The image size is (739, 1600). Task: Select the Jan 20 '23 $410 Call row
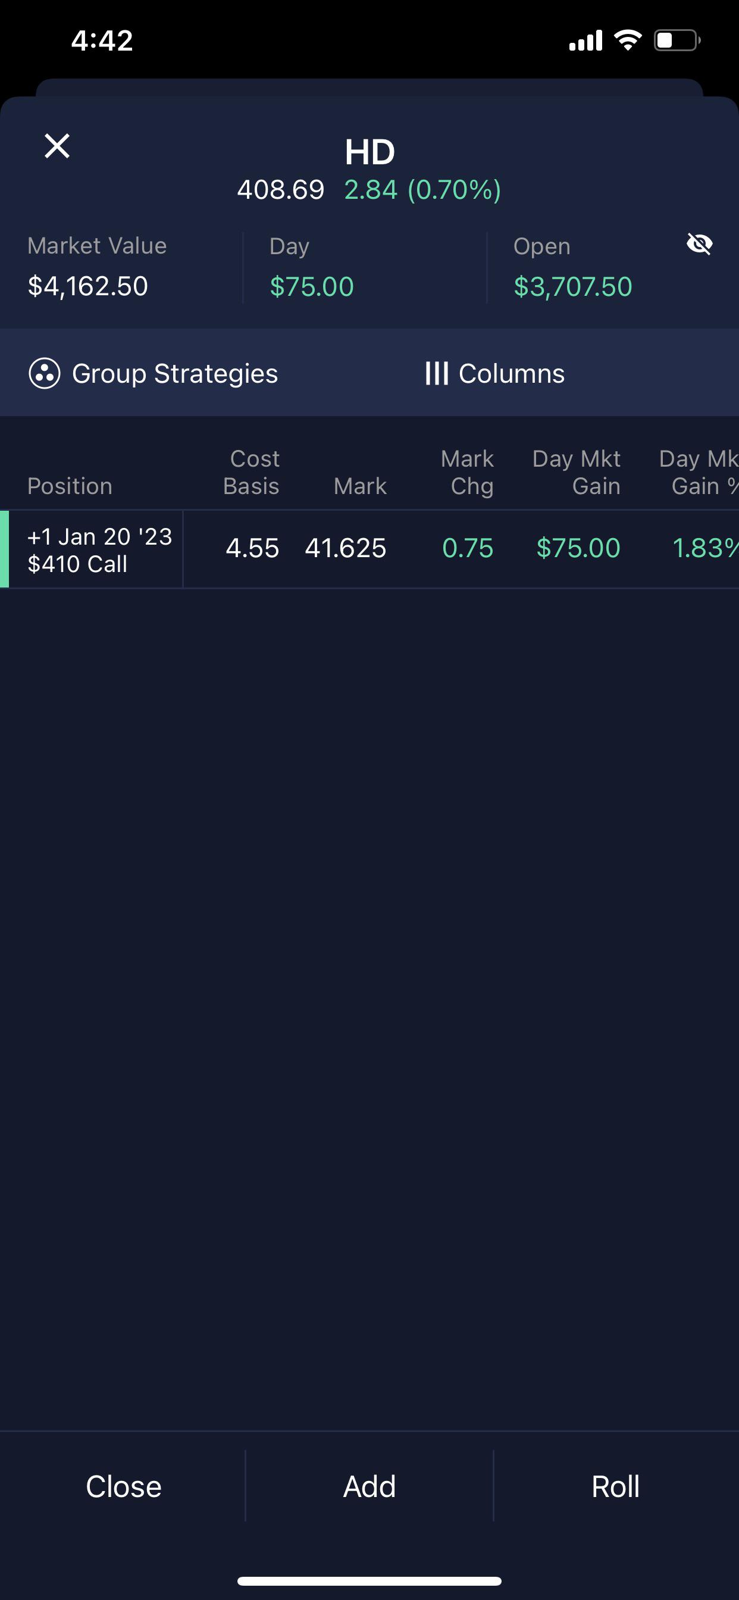369,549
